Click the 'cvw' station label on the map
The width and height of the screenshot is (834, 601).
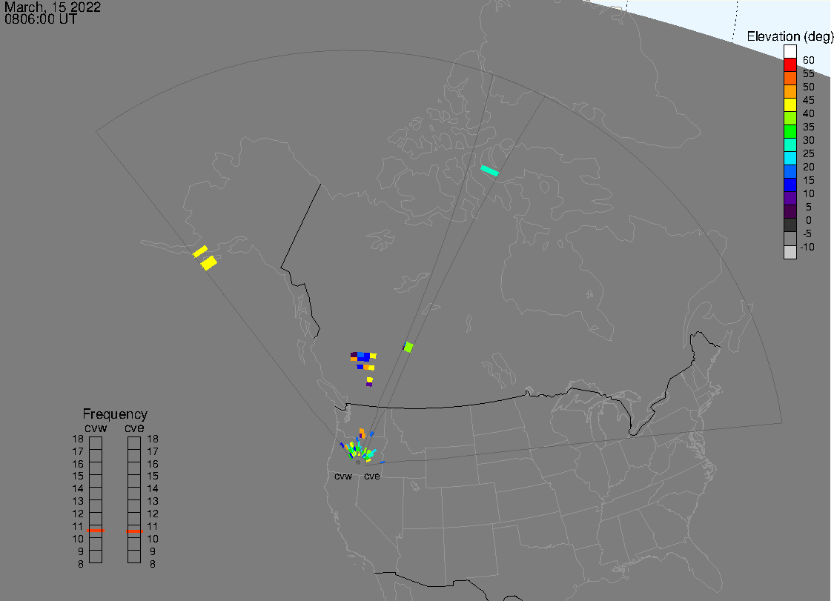[343, 476]
